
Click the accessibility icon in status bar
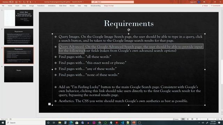pyautogui.click(x=10, y=119)
